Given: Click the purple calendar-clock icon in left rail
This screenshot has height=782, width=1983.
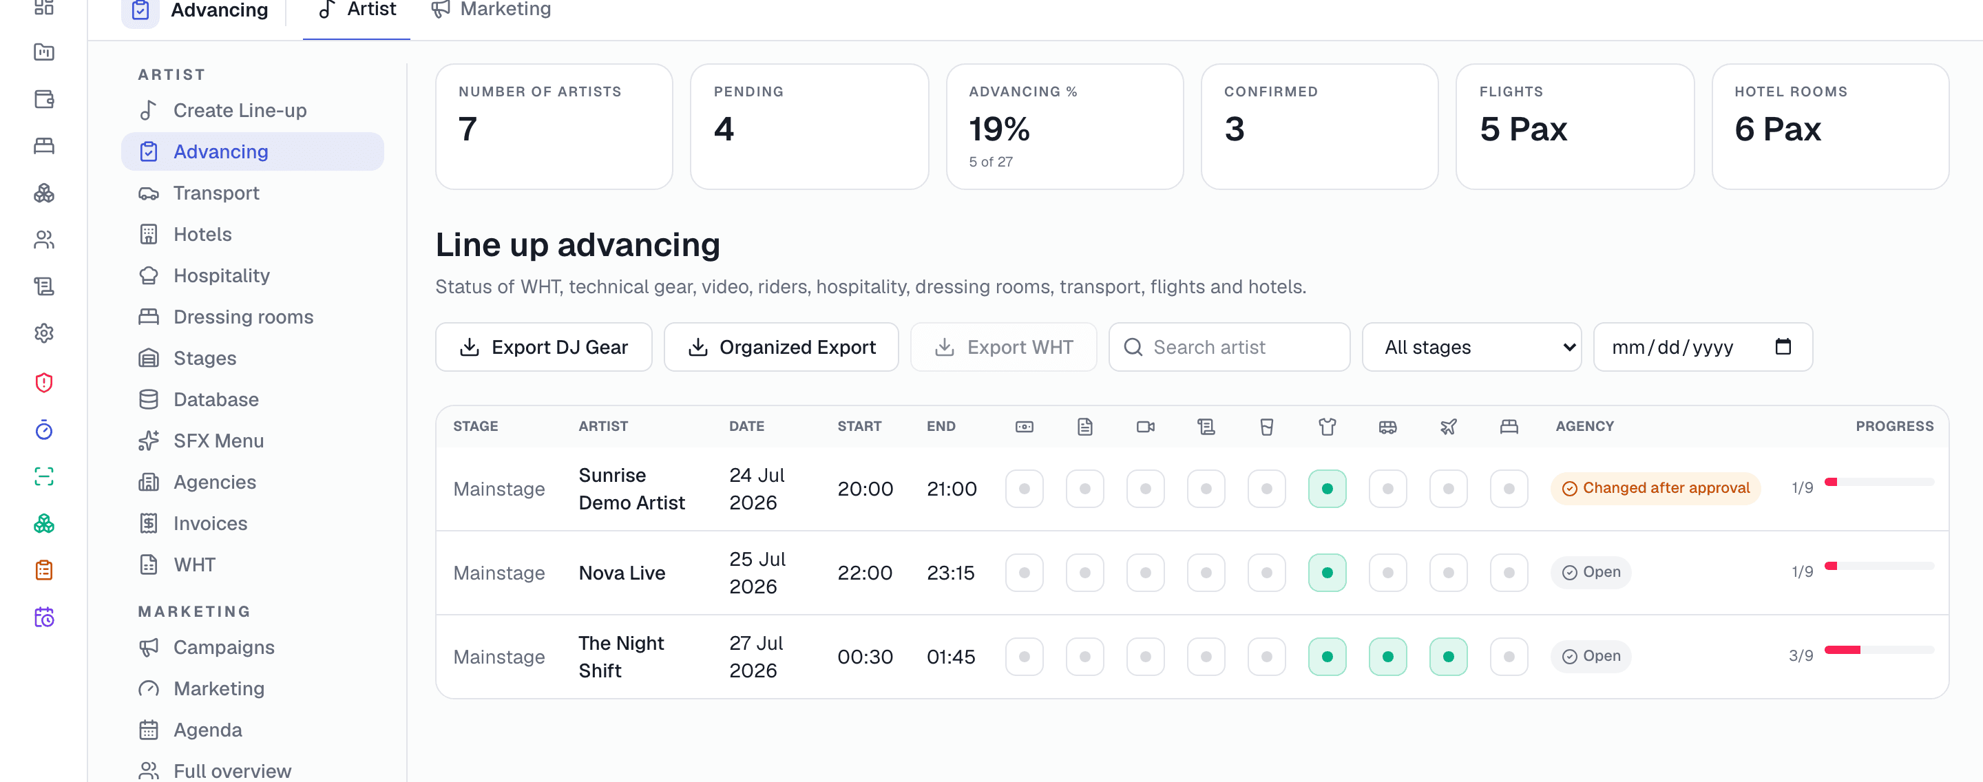Looking at the screenshot, I should pos(44,617).
